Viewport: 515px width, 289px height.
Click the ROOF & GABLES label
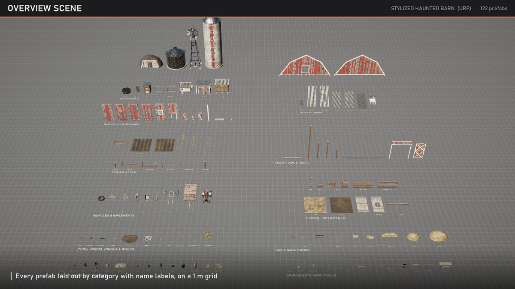(x=311, y=113)
